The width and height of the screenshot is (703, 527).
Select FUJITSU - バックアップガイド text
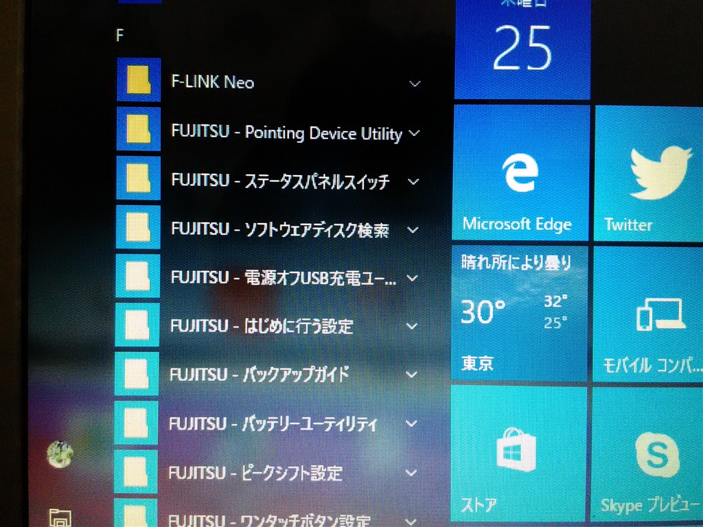(x=259, y=374)
